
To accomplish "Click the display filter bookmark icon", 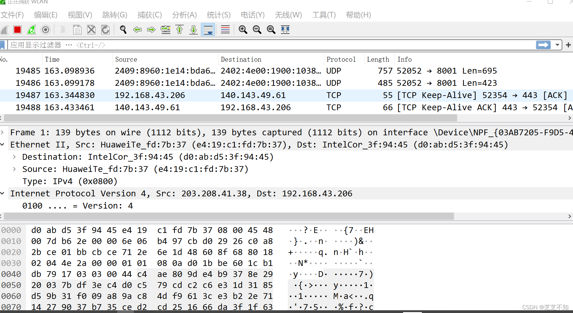I will 2,45.
